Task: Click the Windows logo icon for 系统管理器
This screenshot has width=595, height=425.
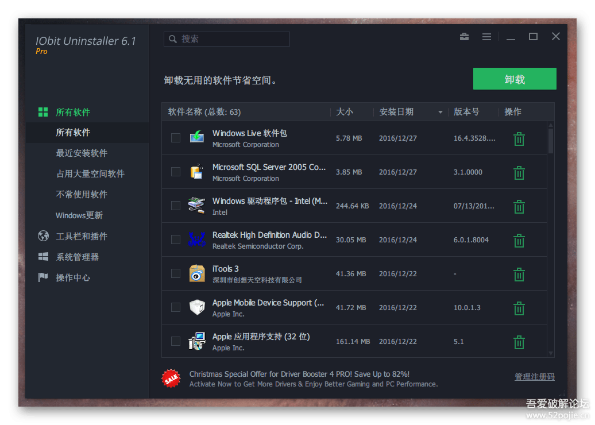Action: pyautogui.click(x=43, y=257)
